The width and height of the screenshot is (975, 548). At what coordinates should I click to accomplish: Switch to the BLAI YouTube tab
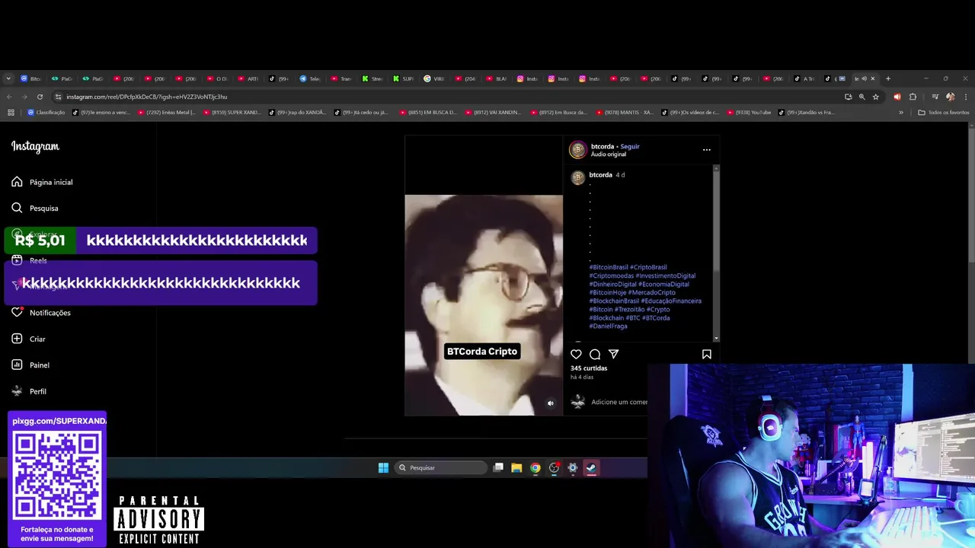tap(497, 78)
